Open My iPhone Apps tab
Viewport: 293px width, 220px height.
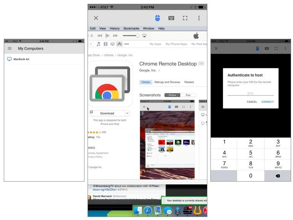click(x=176, y=44)
